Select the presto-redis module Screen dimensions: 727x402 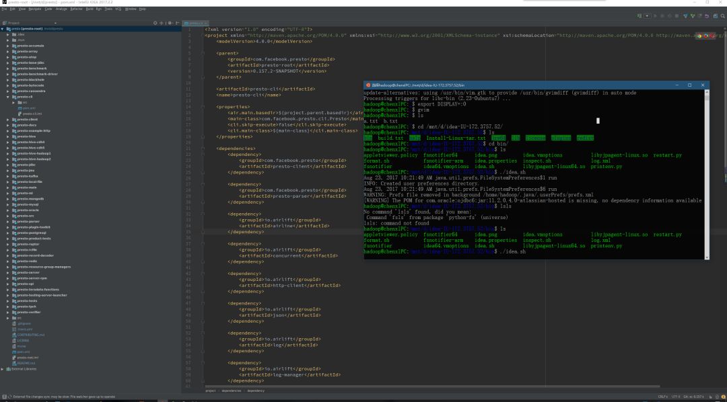(28, 262)
